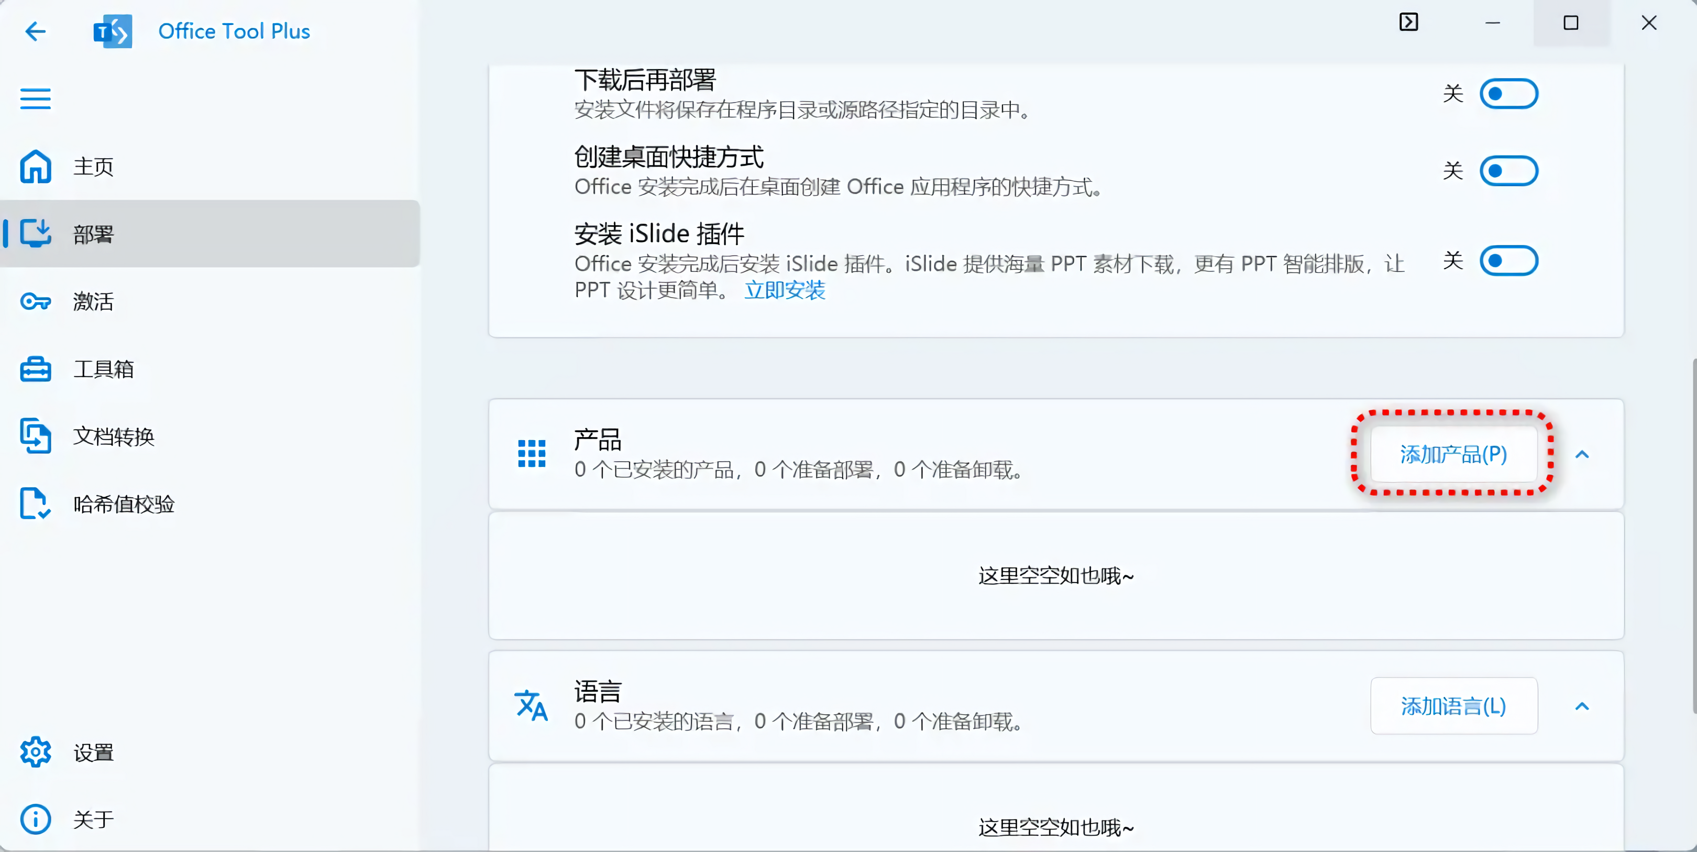Click the language translate icon
This screenshot has width=1697, height=852.
pyautogui.click(x=531, y=706)
